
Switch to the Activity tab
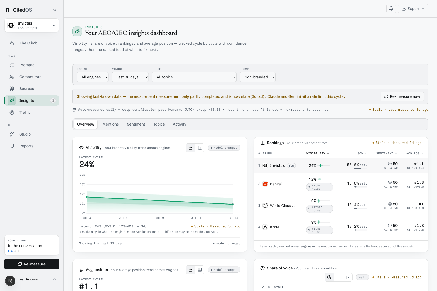pos(179,124)
